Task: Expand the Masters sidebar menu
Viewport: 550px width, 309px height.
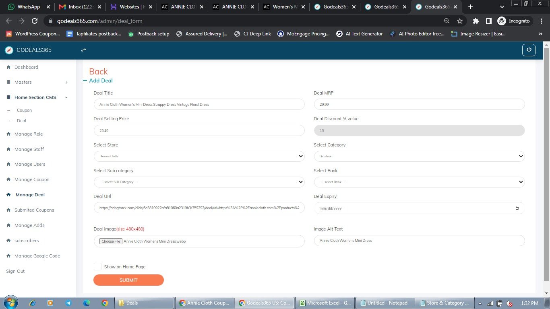Action: (x=38, y=82)
